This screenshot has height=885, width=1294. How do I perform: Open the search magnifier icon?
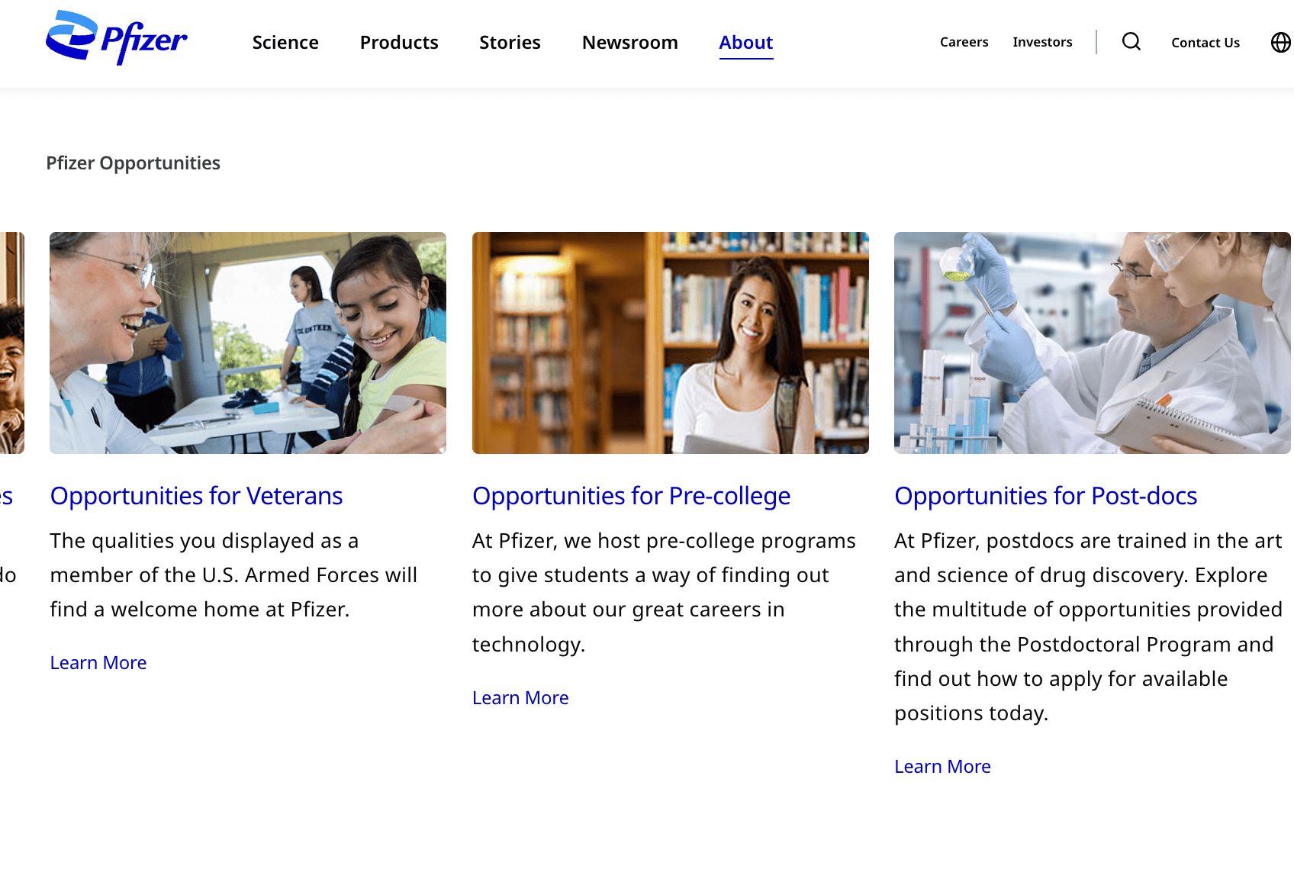[x=1131, y=42]
